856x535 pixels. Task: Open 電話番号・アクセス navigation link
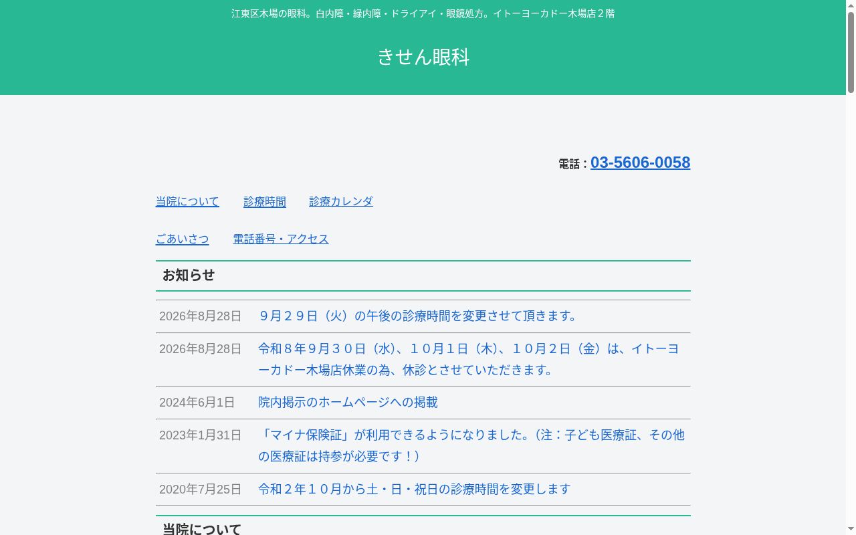tap(281, 239)
